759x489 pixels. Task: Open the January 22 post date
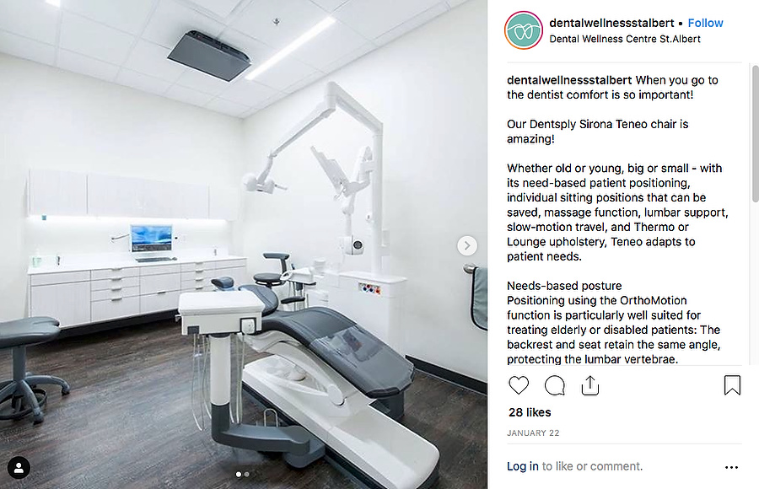pyautogui.click(x=533, y=433)
